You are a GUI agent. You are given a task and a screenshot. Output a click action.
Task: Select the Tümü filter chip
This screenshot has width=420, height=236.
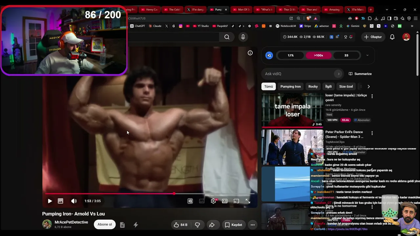pos(269,87)
